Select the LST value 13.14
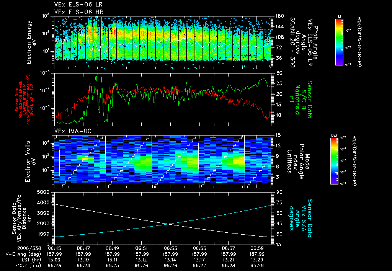The width and height of the screenshot is (392, 271). 170,260
